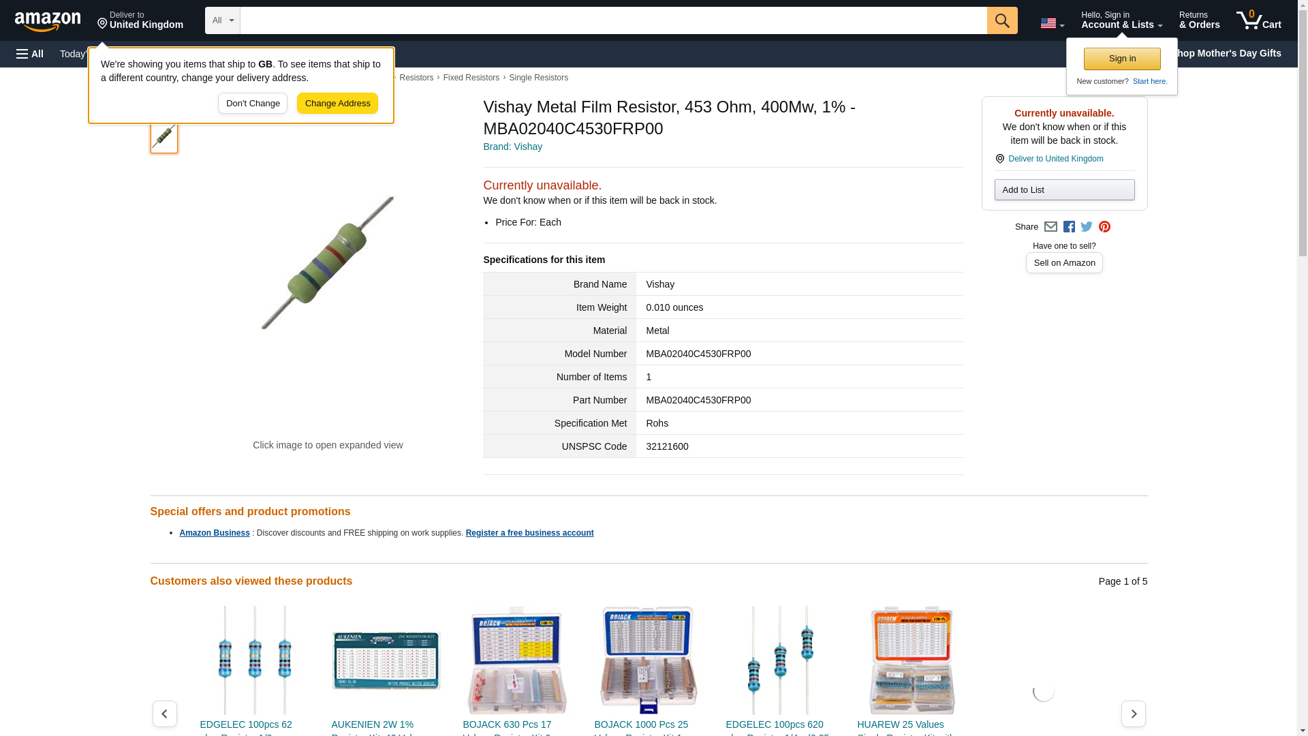Select the Fixed Resistors breadcrumb
The image size is (1308, 736).
(471, 78)
